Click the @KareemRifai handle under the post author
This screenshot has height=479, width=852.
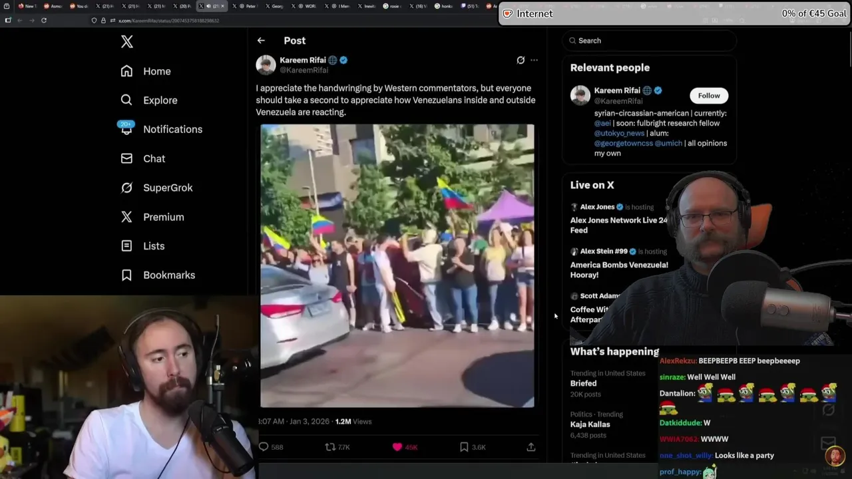point(304,70)
